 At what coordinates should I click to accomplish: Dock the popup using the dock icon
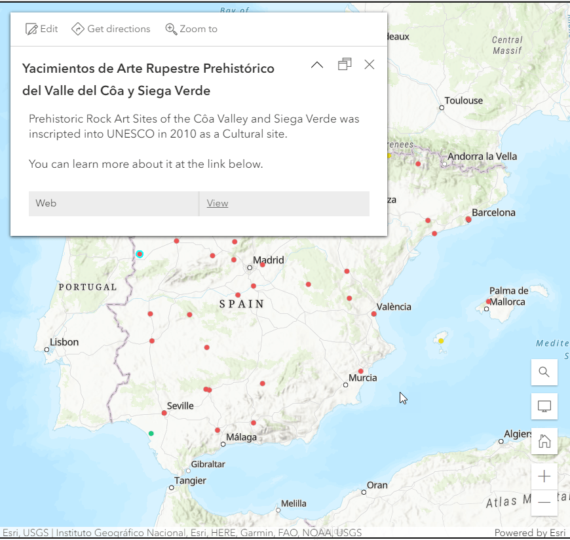coord(345,64)
